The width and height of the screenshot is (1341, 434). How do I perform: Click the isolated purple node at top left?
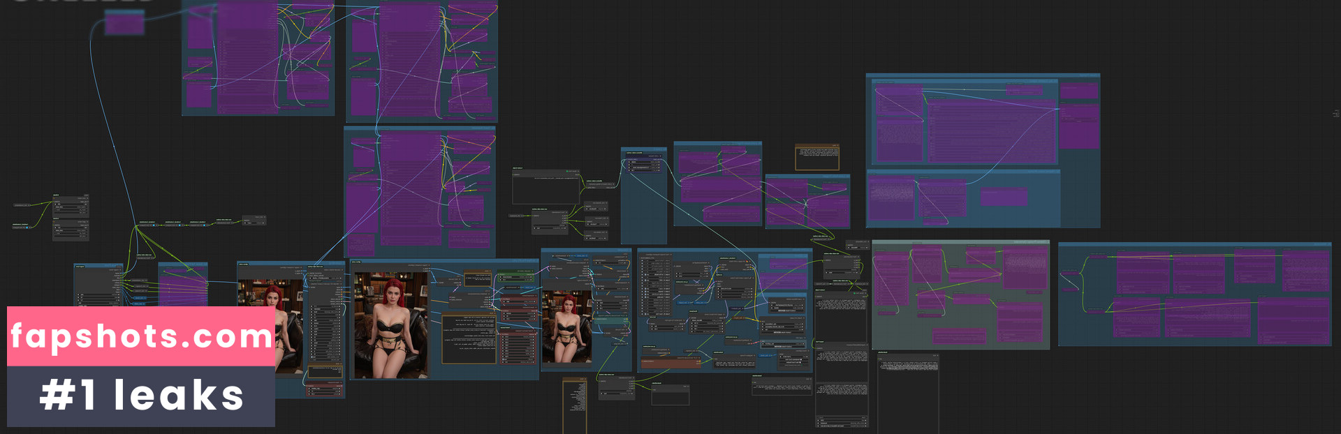[124, 22]
